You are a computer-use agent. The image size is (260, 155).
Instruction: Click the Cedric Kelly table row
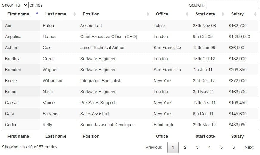point(130,125)
